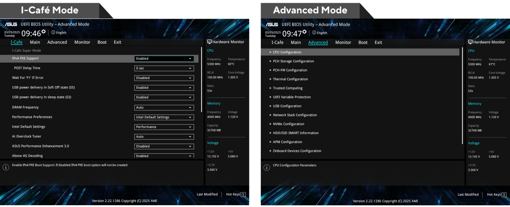
Task: Click Last Modified in Advanced Mode window
Action: point(468,195)
